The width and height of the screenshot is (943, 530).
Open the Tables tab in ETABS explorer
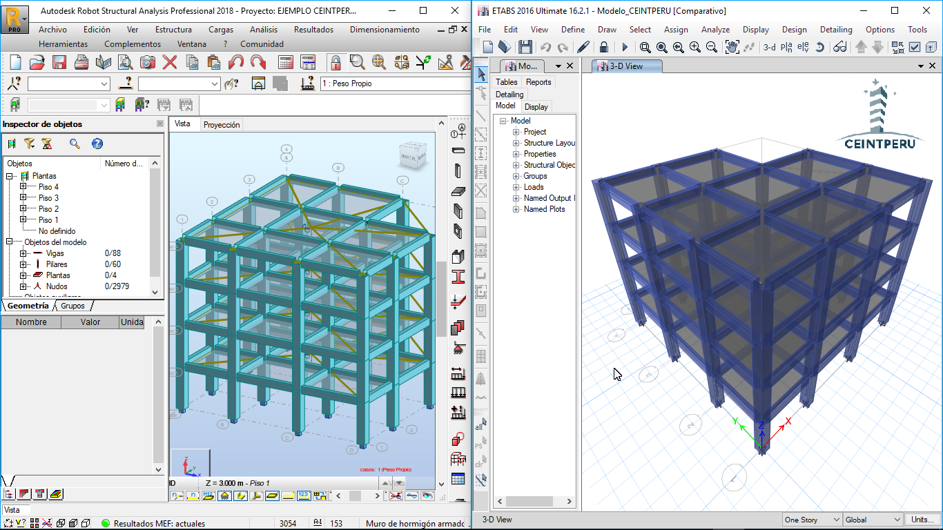(x=506, y=82)
